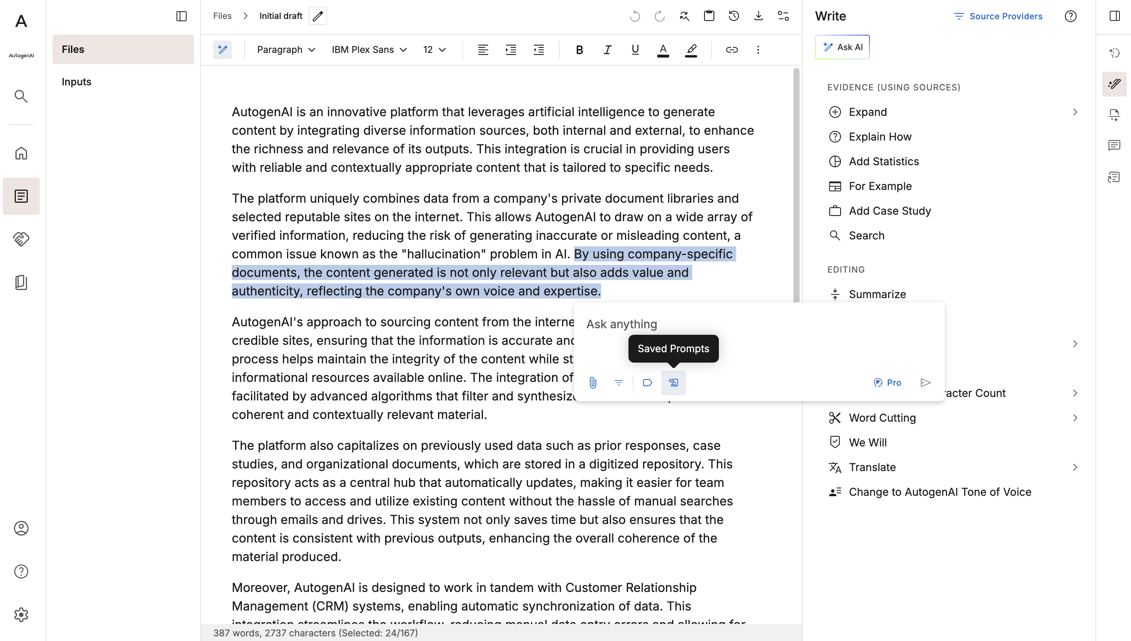Click the redo icon

(659, 16)
